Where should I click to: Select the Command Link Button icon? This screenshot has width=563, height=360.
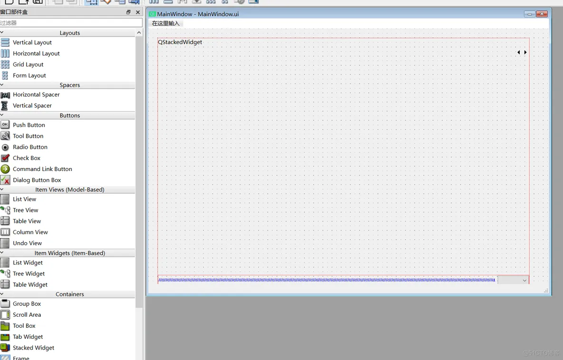(x=5, y=169)
